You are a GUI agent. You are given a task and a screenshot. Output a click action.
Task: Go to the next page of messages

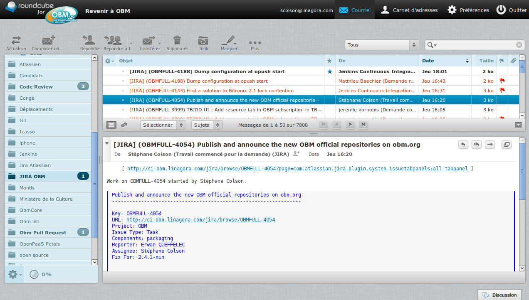[350, 125]
